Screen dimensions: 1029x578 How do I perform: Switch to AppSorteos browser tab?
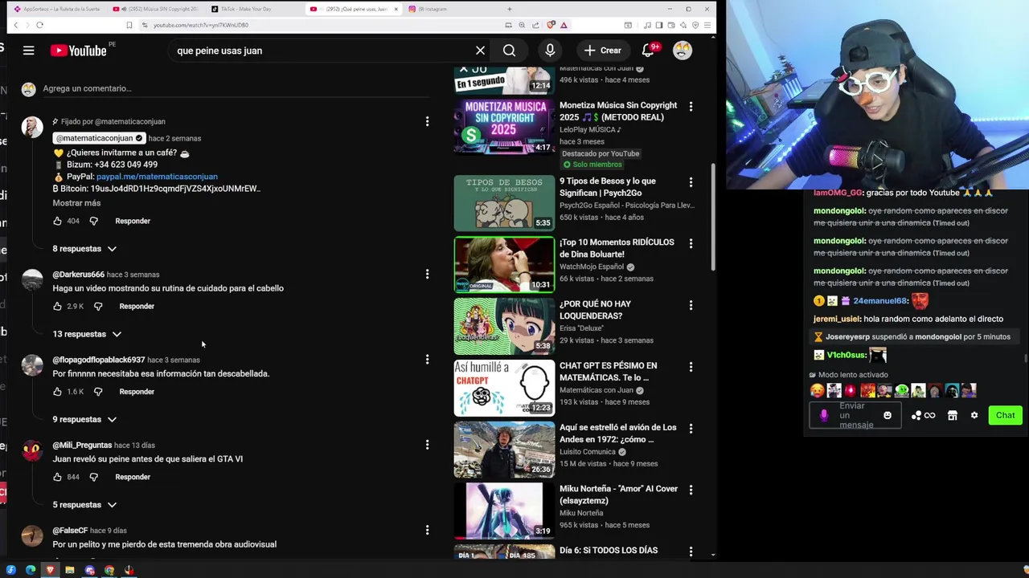(59, 9)
